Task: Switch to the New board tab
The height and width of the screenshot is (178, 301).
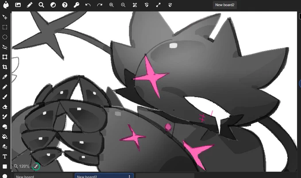Action: tap(43, 176)
